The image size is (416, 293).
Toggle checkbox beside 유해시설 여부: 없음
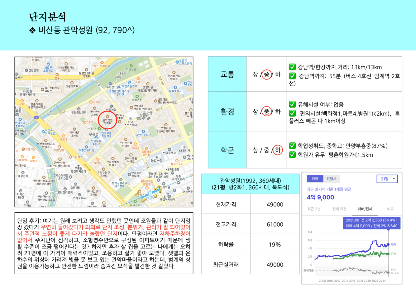[x=292, y=104]
